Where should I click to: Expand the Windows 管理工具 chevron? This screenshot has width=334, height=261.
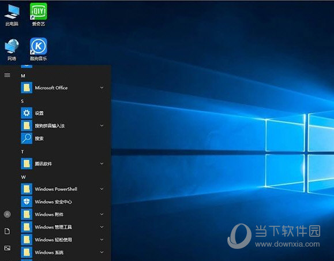pyautogui.click(x=102, y=227)
